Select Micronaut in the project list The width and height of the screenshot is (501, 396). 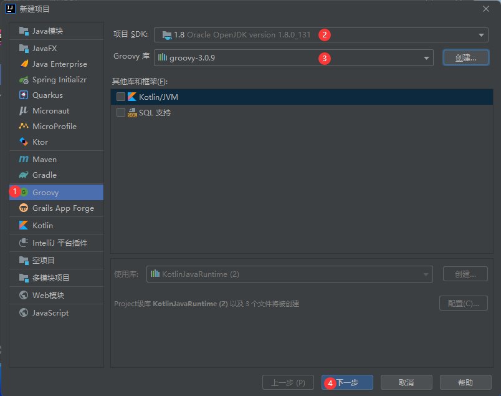click(56, 110)
